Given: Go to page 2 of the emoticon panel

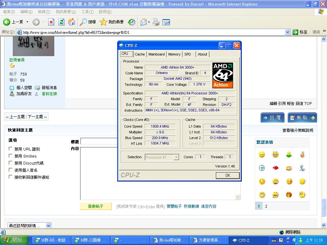Looking at the screenshot, I should click(x=266, y=206).
